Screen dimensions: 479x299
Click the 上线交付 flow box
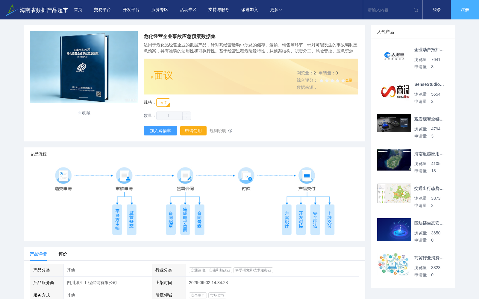[x=330, y=220]
